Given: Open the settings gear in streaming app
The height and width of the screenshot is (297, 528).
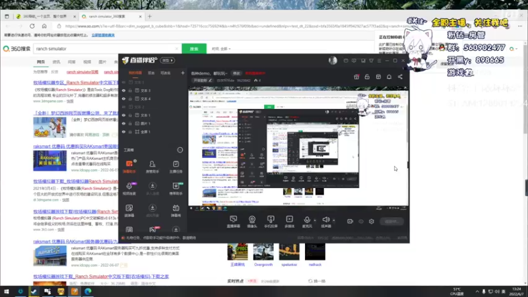Looking at the screenshot, I should coord(372,221).
